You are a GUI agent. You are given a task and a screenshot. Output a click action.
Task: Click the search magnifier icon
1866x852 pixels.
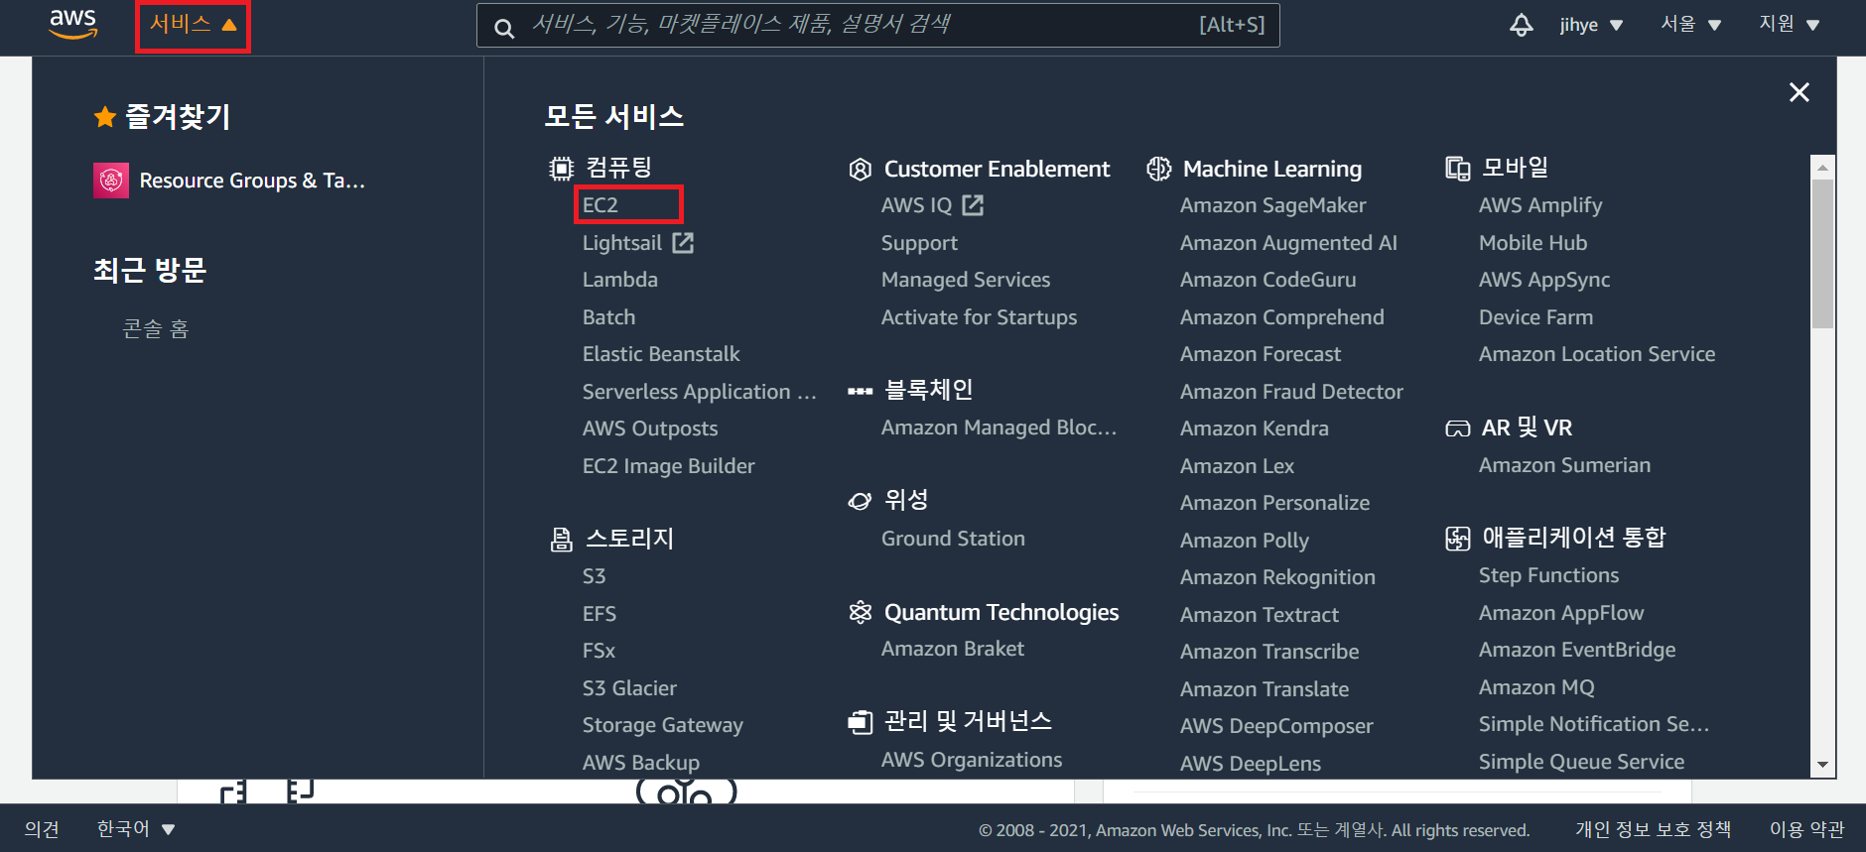[x=504, y=28]
